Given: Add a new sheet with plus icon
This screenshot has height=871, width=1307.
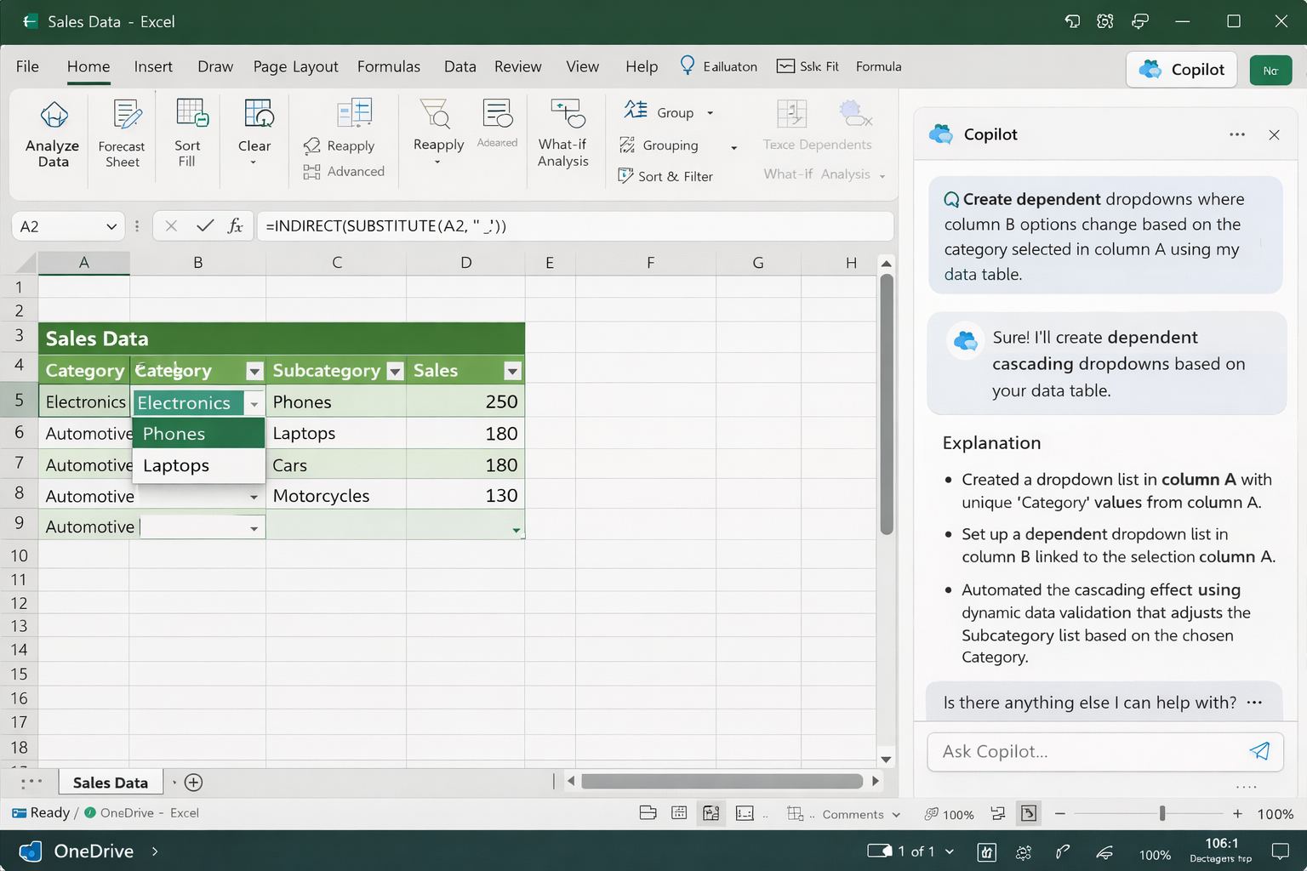Looking at the screenshot, I should coord(194,783).
